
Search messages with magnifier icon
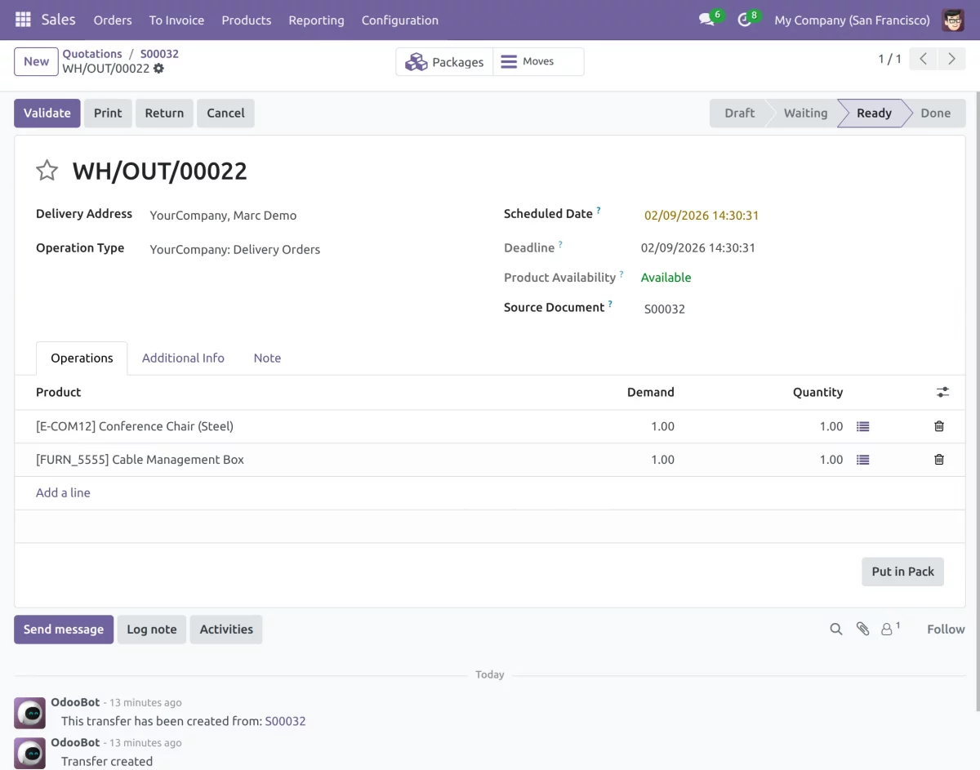click(x=835, y=629)
